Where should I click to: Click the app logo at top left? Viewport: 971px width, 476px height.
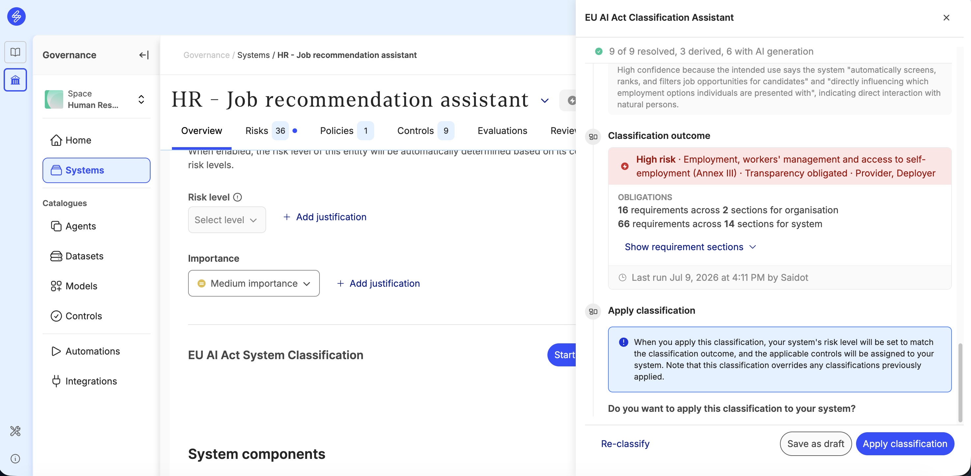coord(16,16)
